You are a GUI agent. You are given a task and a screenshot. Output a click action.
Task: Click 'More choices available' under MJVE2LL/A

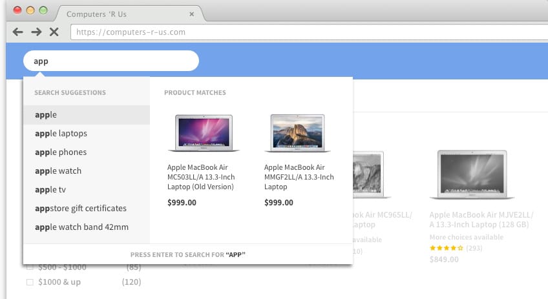click(x=466, y=237)
